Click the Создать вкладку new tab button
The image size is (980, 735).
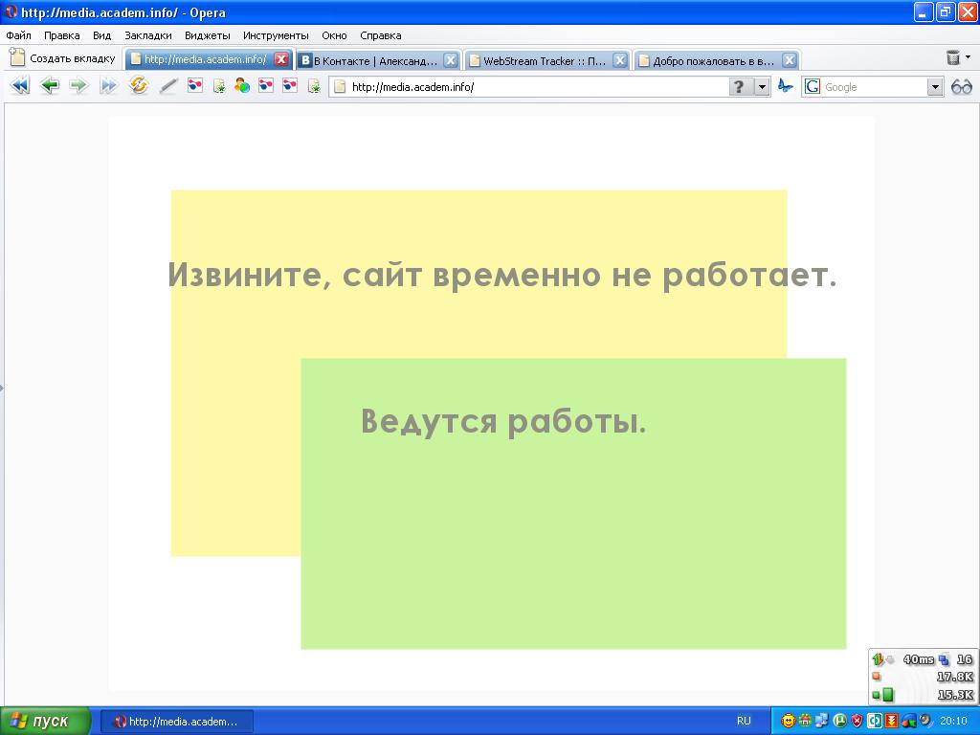click(x=63, y=58)
